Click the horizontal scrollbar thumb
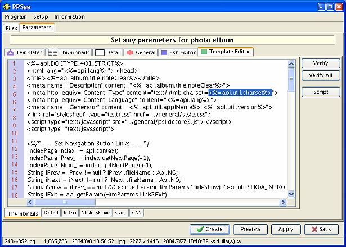Viewport: 346px width, 247px height. pos(65,202)
